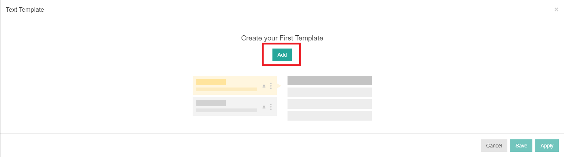Click the "Create your First Template" heading
The width and height of the screenshot is (564, 157).
(x=282, y=38)
